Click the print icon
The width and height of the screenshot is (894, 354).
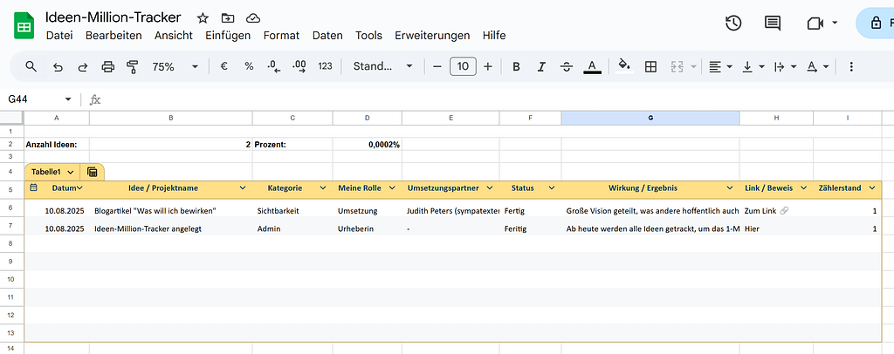point(107,66)
